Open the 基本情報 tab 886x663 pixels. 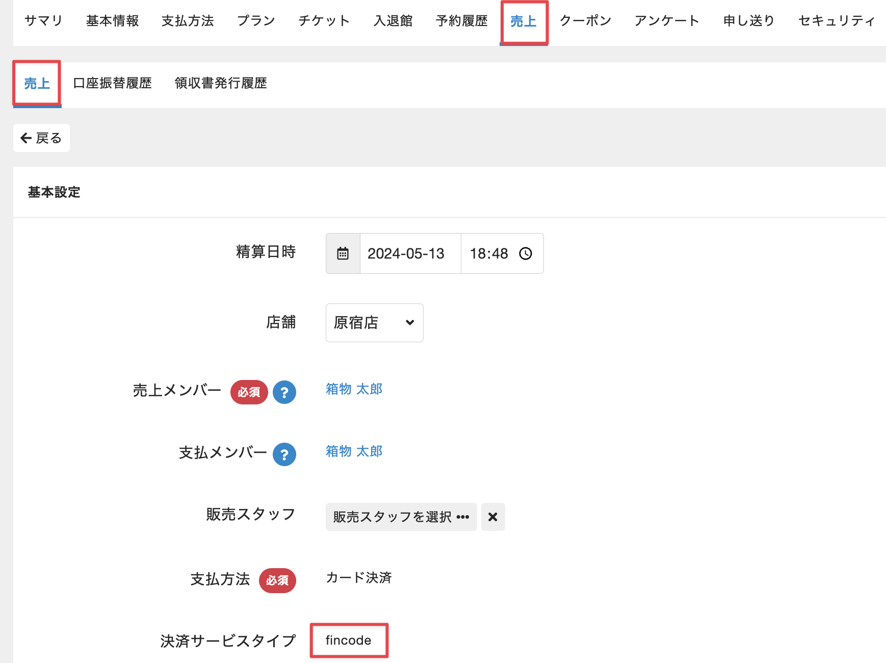tap(113, 21)
